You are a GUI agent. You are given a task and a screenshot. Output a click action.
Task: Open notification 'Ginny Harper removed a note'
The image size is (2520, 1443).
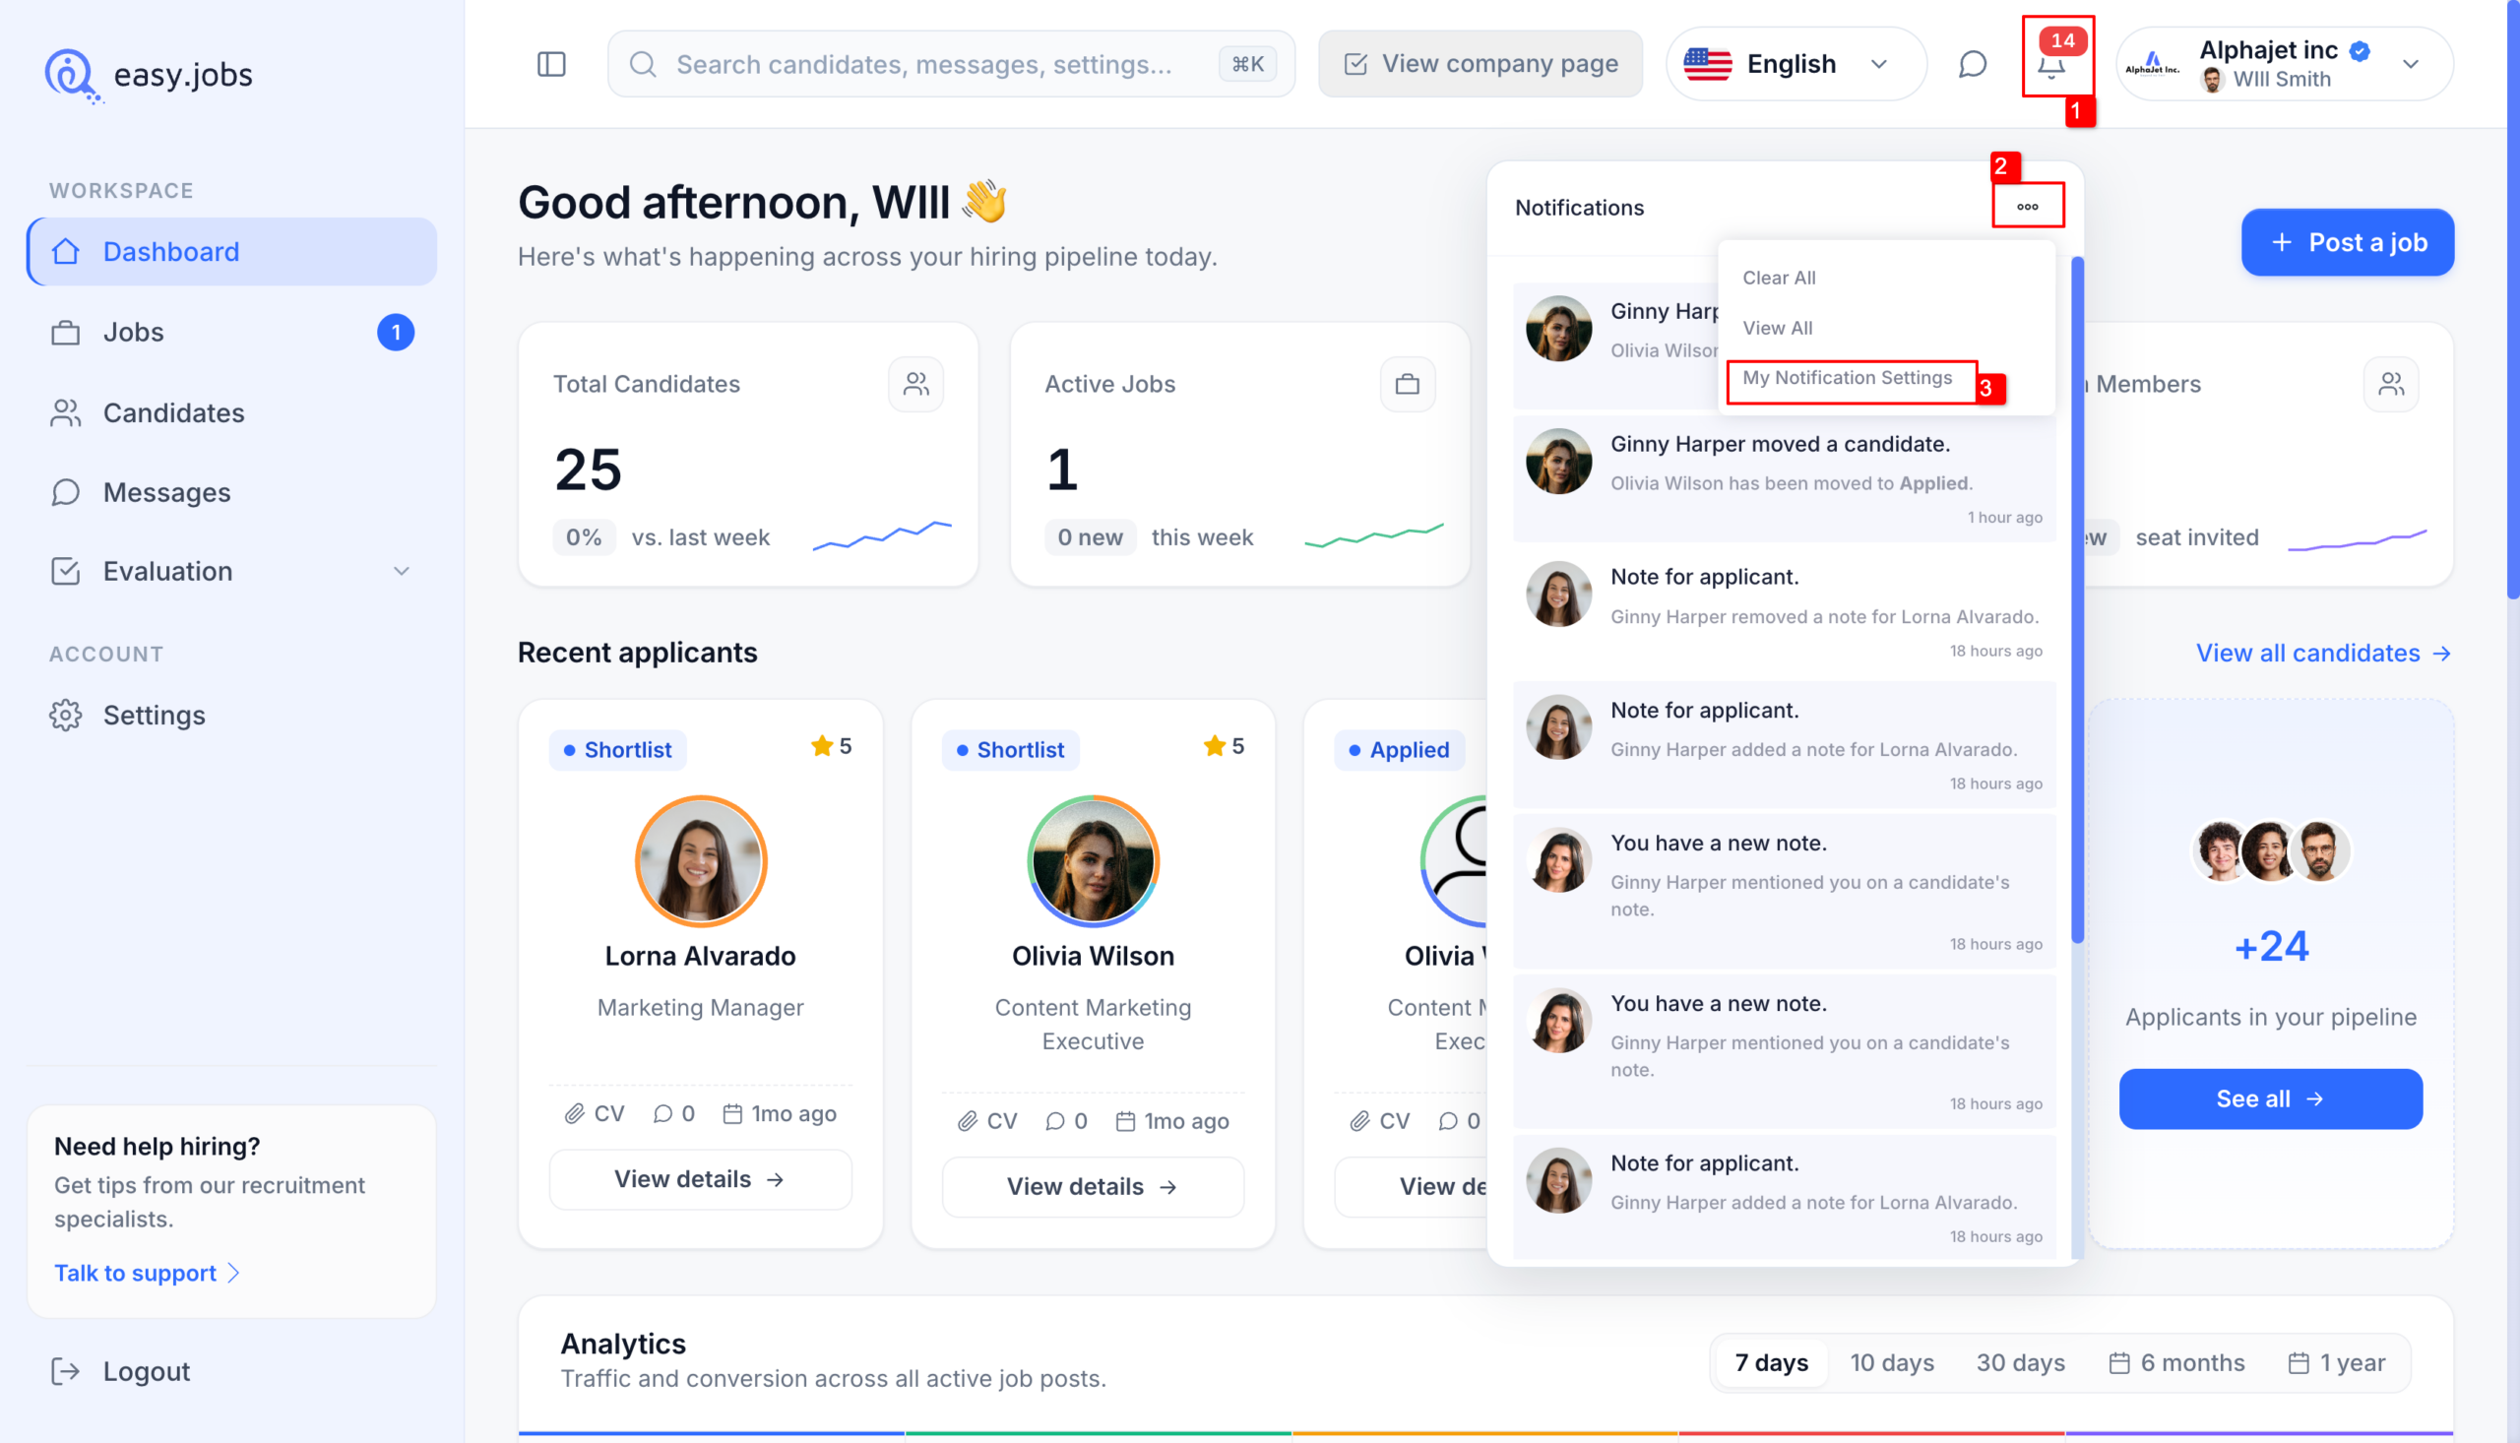[x=1784, y=611]
